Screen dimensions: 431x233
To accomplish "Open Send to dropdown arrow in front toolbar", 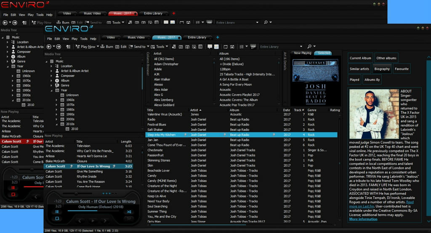I will pos(148,46).
